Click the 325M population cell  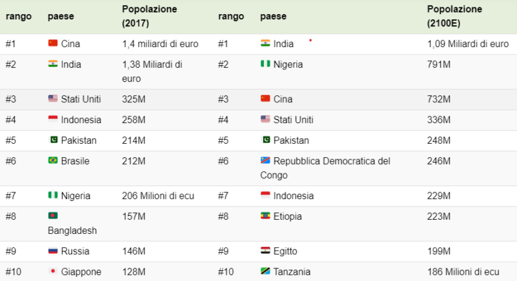click(133, 99)
